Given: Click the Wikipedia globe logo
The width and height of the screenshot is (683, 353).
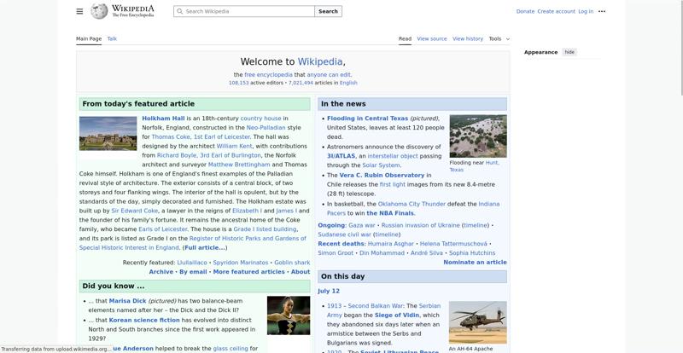Looking at the screenshot, I should click(99, 11).
